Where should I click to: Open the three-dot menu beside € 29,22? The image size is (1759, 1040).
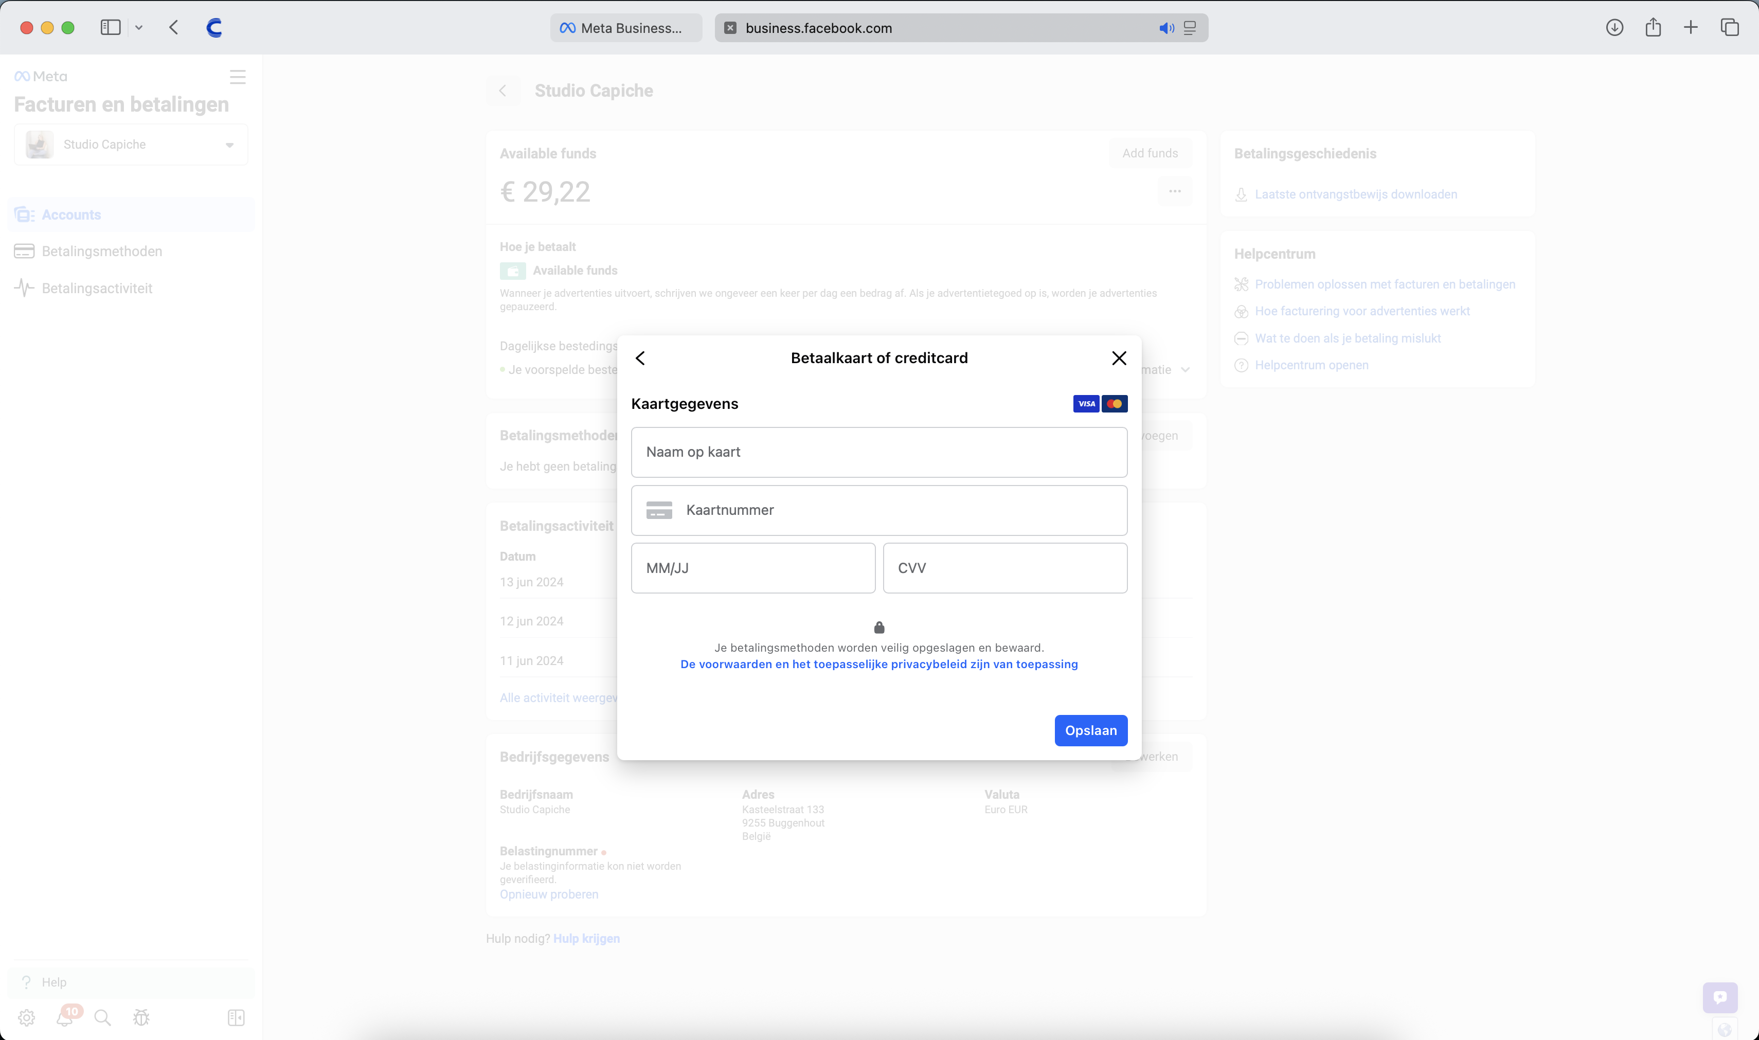pos(1175,191)
